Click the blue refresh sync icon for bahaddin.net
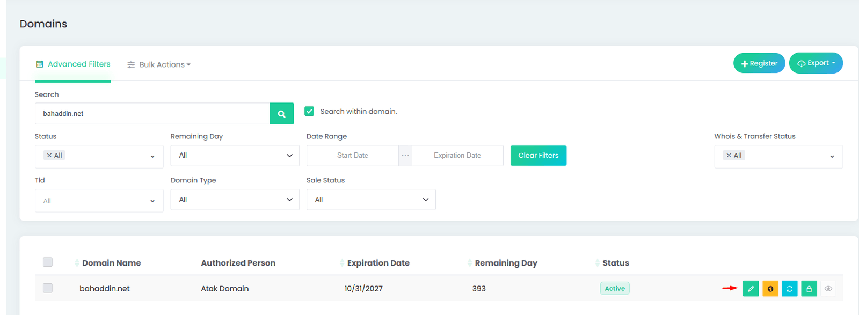This screenshot has width=859, height=315. click(x=790, y=289)
